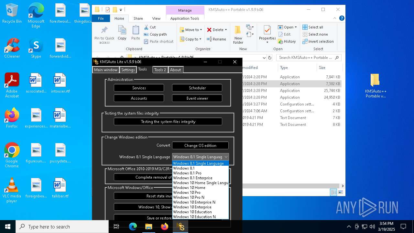Open the Copy to dropdown
Viewport: 414px width, 233px height.
pos(191,39)
